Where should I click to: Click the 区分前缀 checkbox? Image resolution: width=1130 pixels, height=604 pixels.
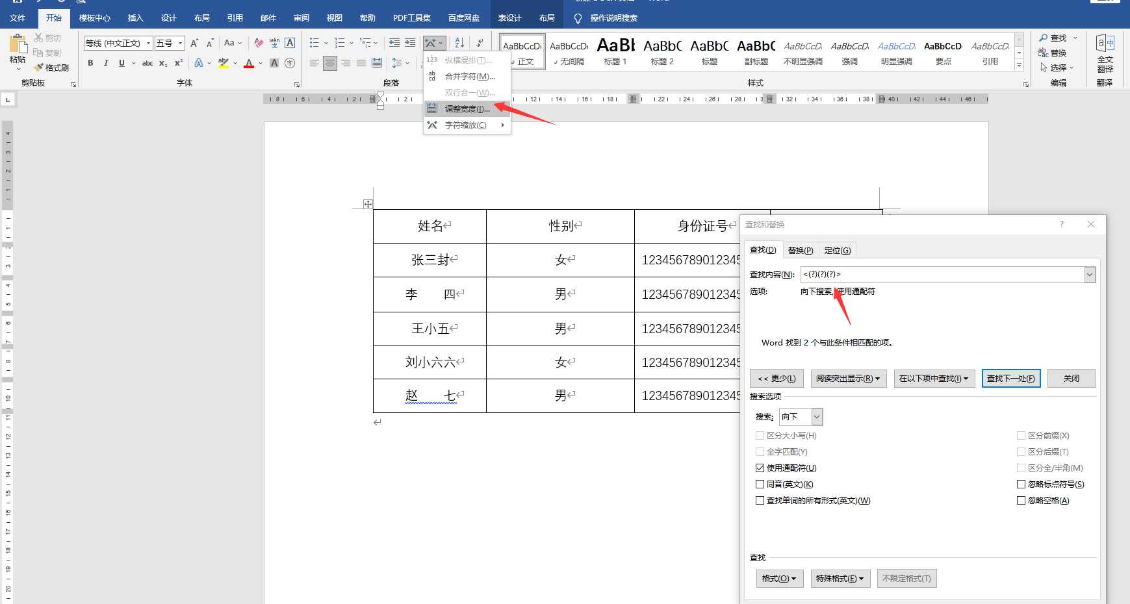pos(1021,435)
